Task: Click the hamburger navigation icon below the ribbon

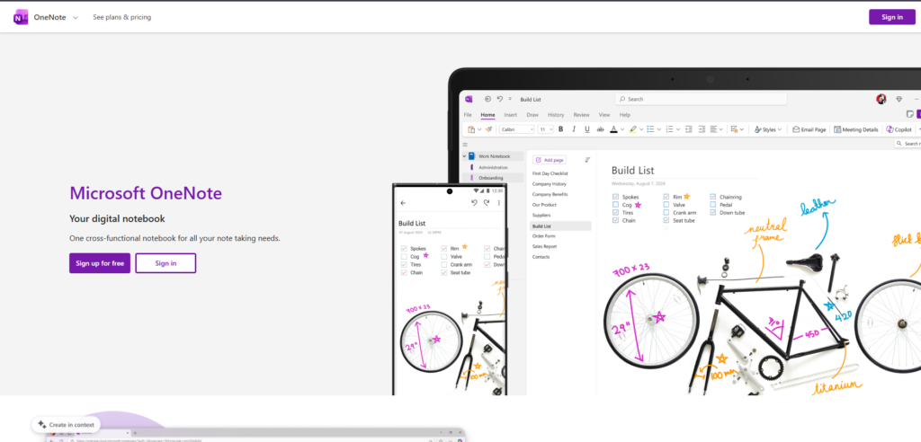Action: click(465, 144)
